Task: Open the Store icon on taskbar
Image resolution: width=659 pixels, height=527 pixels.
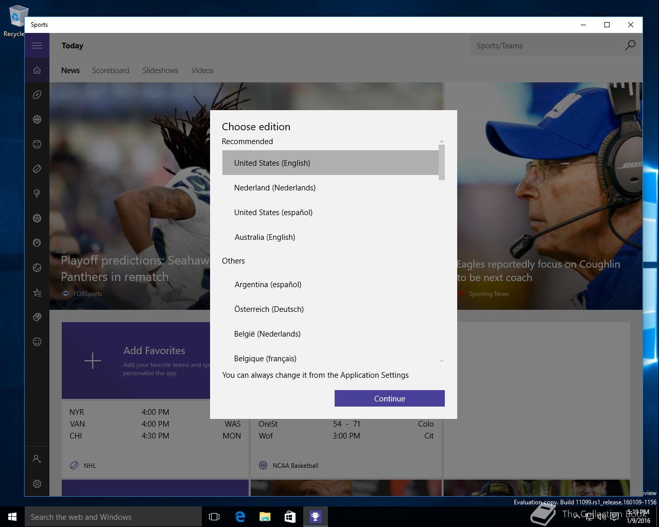Action: click(x=290, y=517)
